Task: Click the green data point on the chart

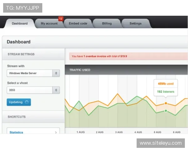Action: tap(166, 111)
